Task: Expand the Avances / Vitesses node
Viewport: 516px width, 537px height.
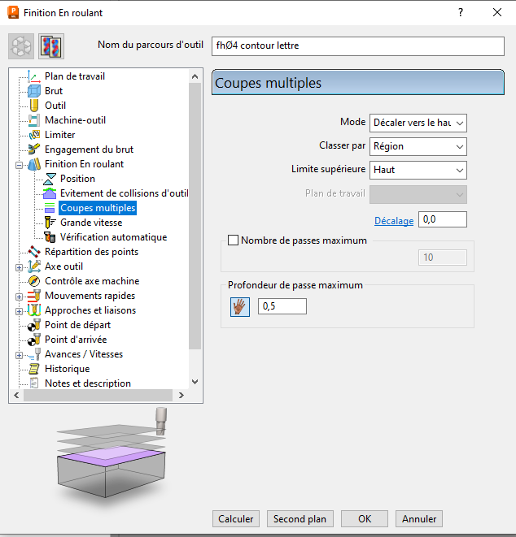Action: [20, 355]
